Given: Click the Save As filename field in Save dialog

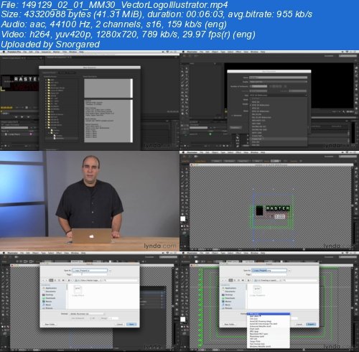Looking at the screenshot, I should click(x=90, y=270).
